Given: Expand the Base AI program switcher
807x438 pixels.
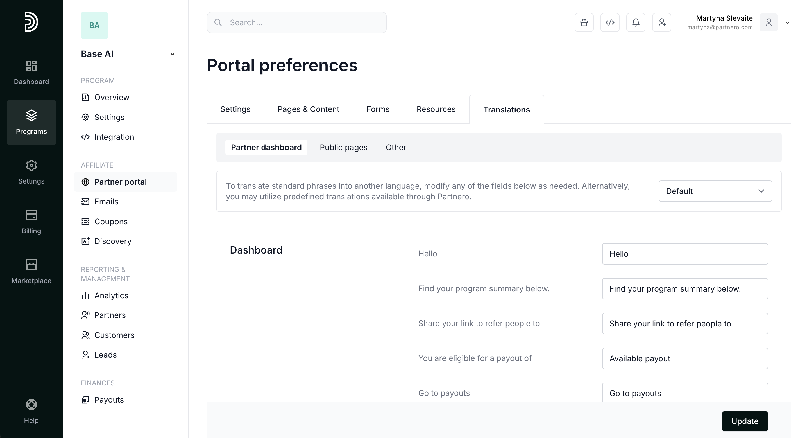Looking at the screenshot, I should [172, 54].
